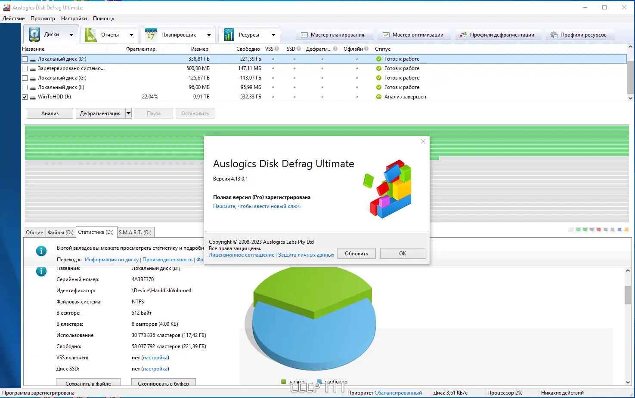
Task: Click the Auslogics app icon in the title bar
Action: point(6,7)
